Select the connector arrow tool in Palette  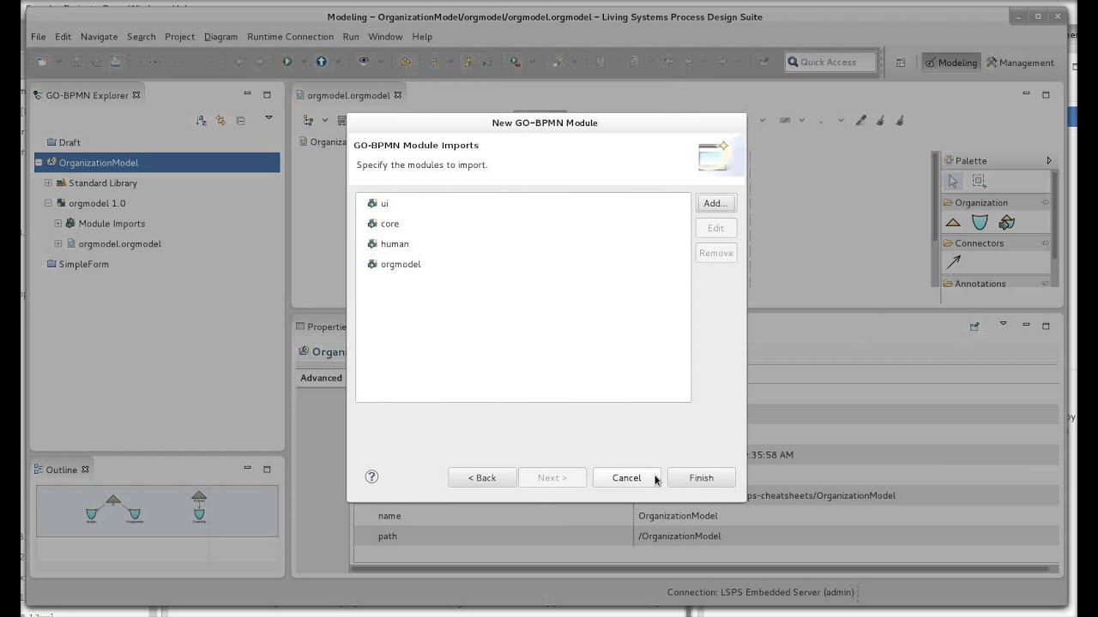[x=953, y=263]
